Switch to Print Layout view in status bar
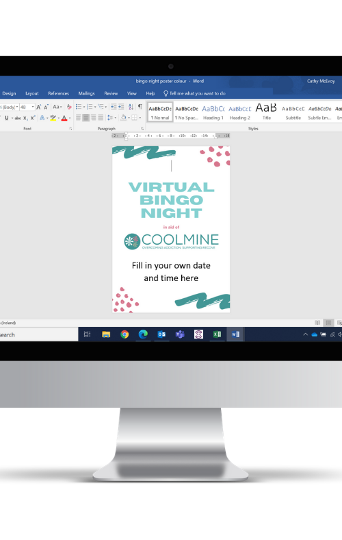Screen dimensions: 342x540 328,323
